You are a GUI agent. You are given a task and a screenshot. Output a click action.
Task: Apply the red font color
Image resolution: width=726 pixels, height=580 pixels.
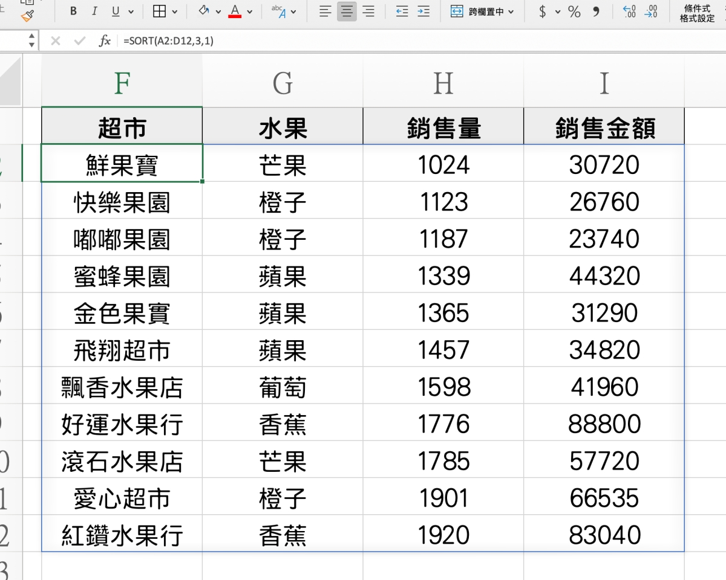point(235,11)
